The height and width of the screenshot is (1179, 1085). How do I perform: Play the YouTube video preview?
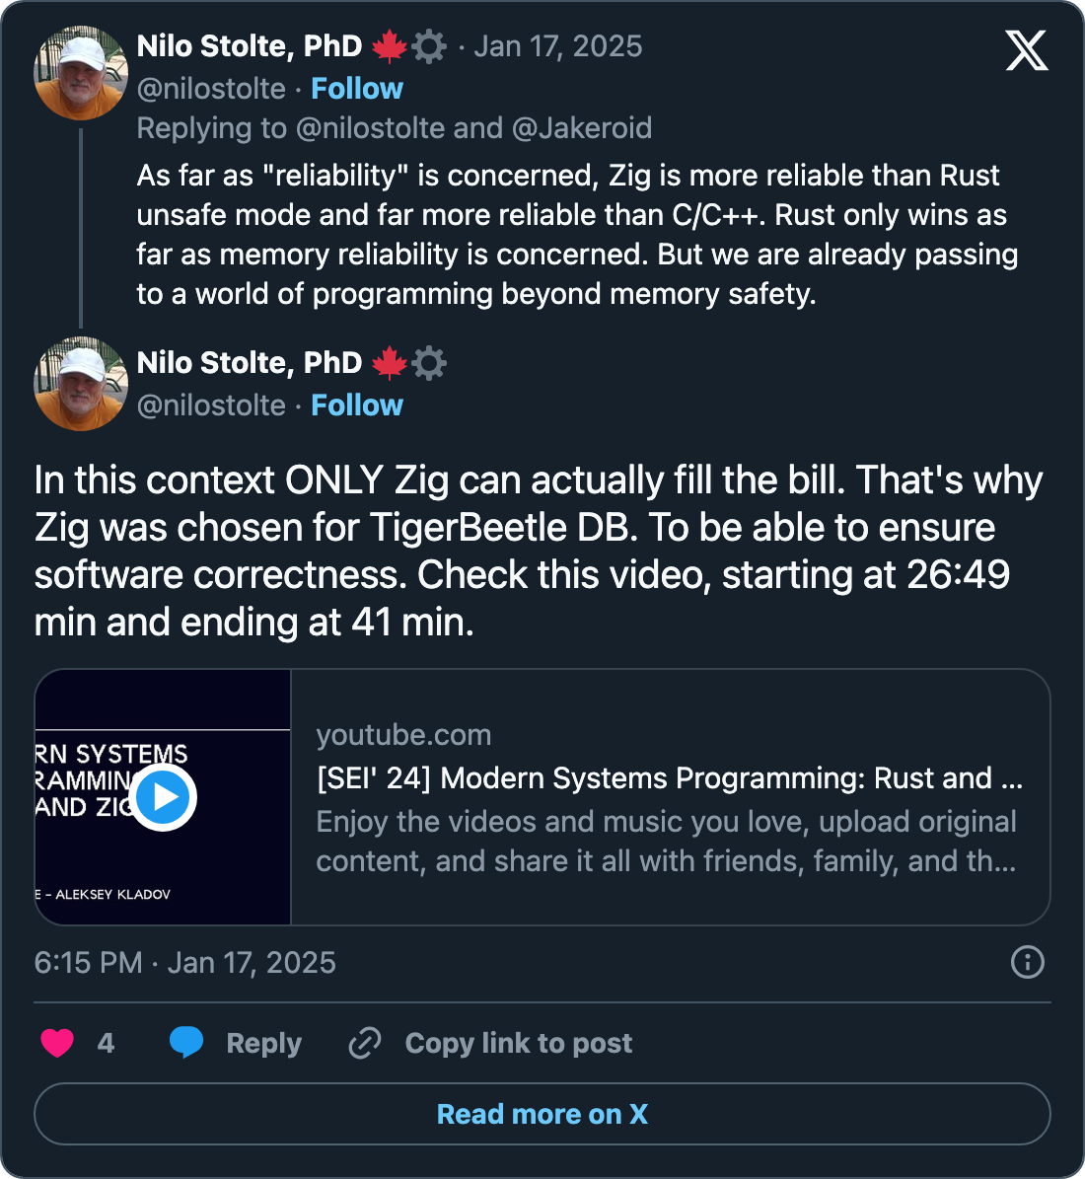[163, 797]
